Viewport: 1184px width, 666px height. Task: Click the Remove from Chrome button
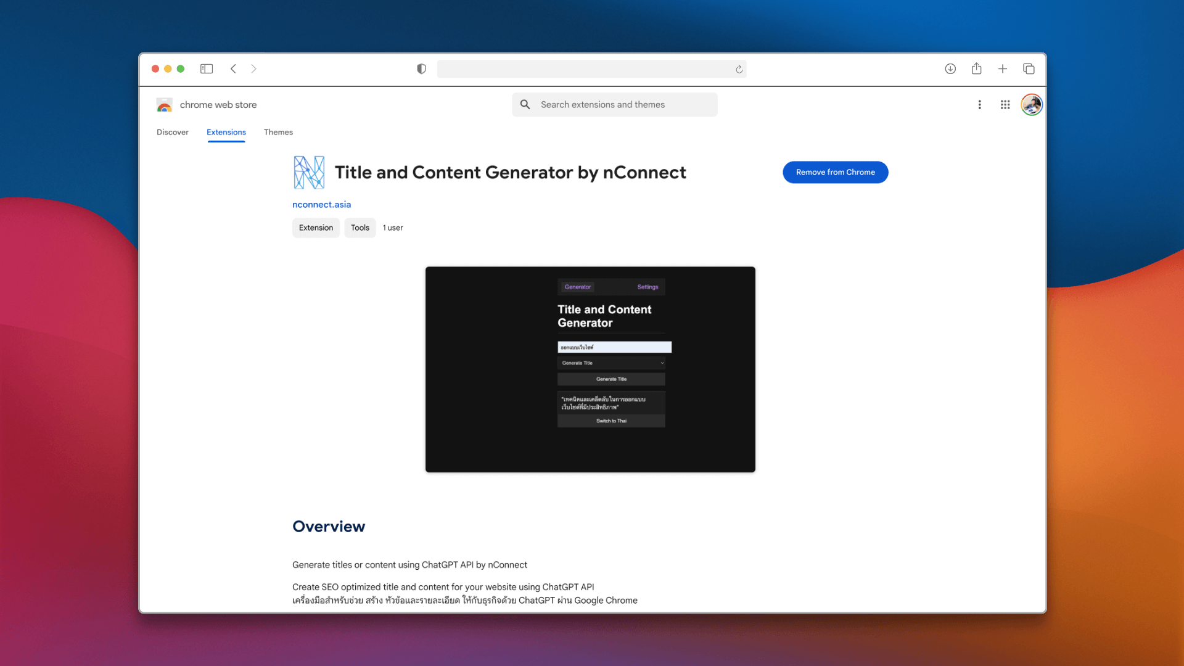[x=835, y=171]
